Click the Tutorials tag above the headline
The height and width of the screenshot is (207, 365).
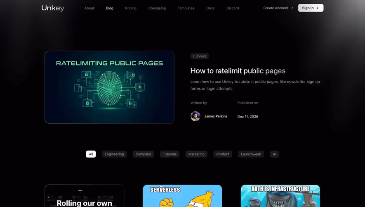tap(200, 56)
